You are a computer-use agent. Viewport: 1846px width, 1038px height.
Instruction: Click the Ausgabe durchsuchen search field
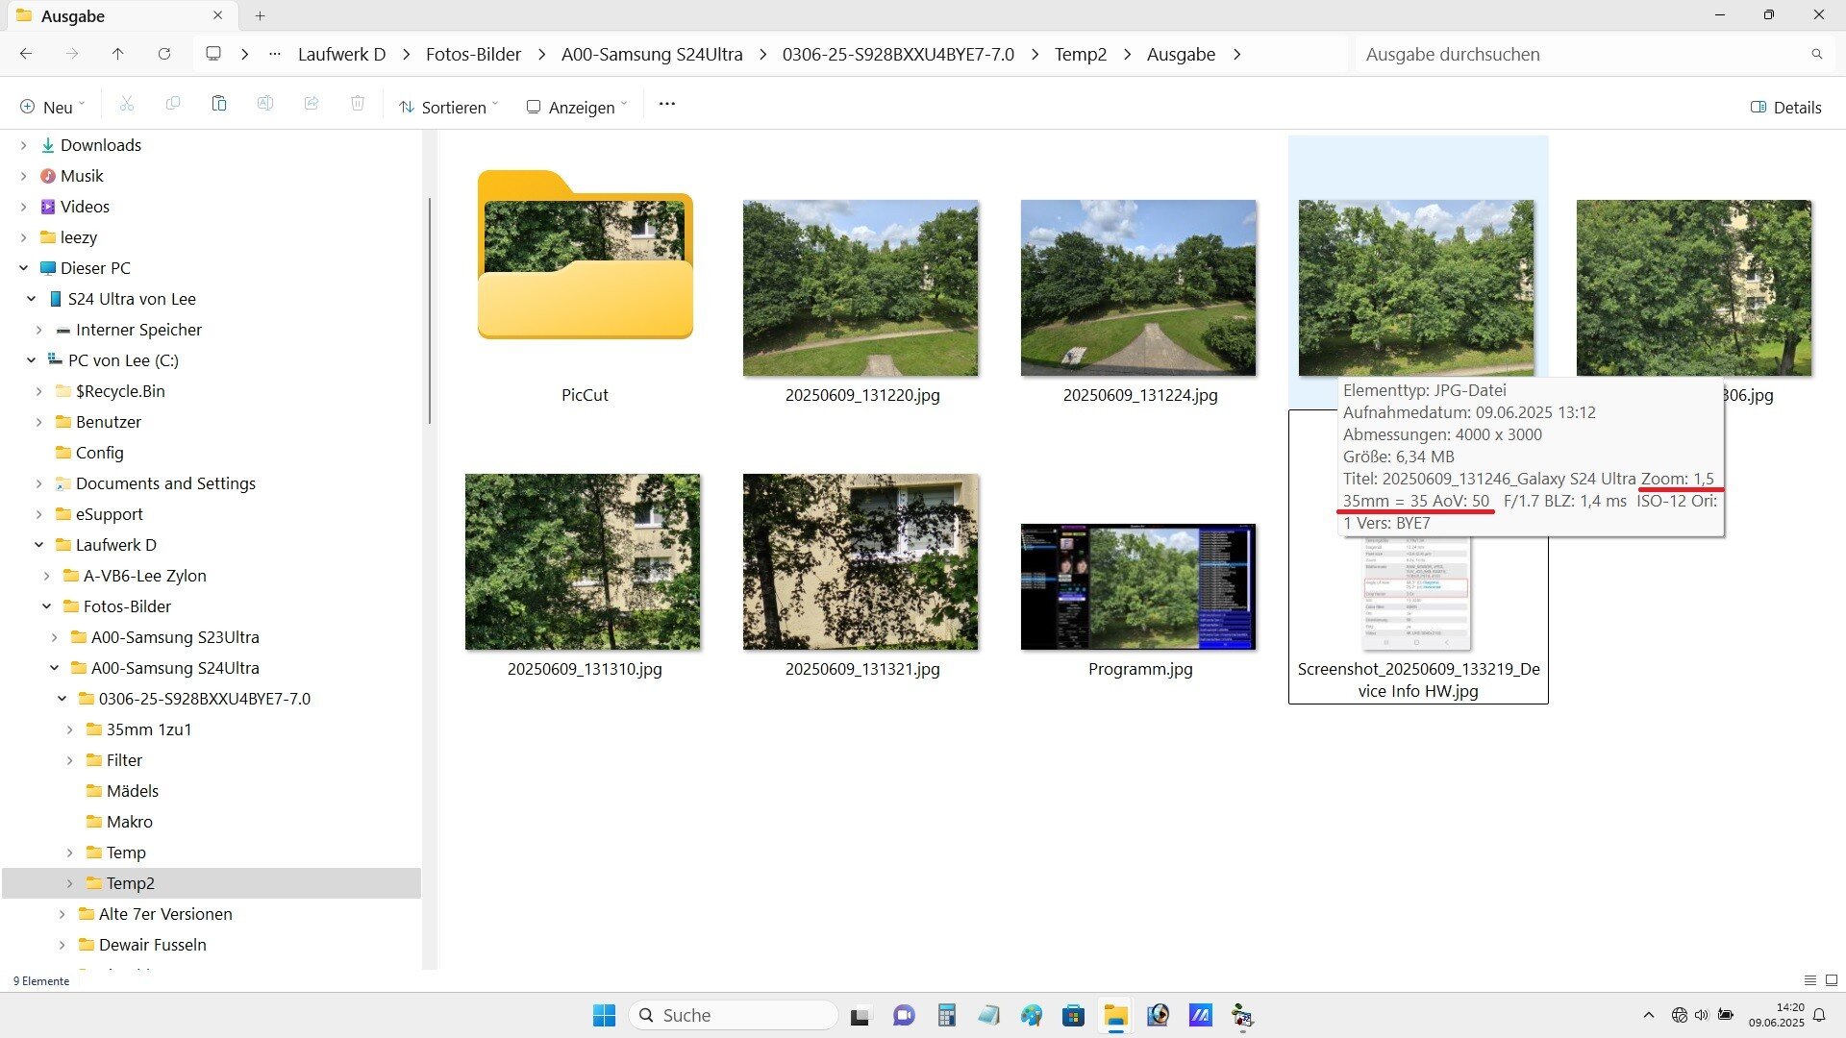coord(1577,54)
